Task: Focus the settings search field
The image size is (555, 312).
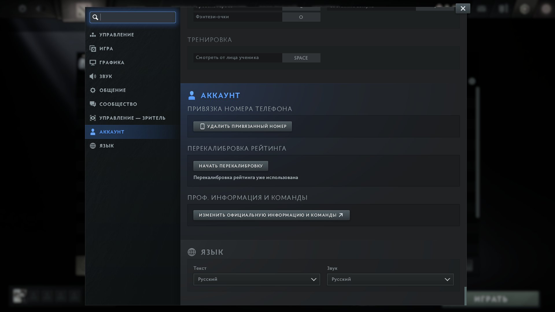Action: click(x=133, y=17)
